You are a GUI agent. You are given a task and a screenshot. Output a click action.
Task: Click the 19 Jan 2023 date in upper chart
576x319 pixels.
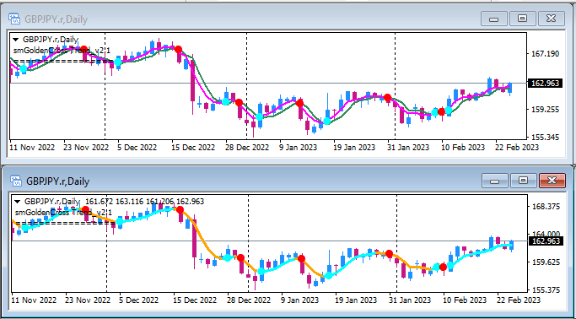[x=354, y=148]
